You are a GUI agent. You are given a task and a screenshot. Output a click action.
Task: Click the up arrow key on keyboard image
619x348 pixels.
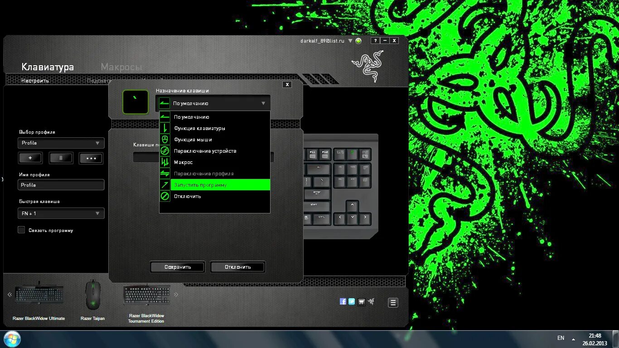pyautogui.click(x=352, y=207)
